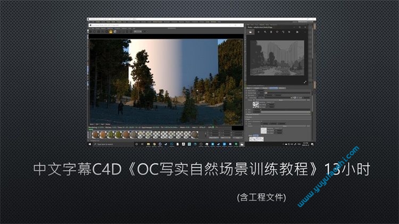Click the Crop icon in Photos
This screenshot has height=224, width=399.
pos(289,32)
